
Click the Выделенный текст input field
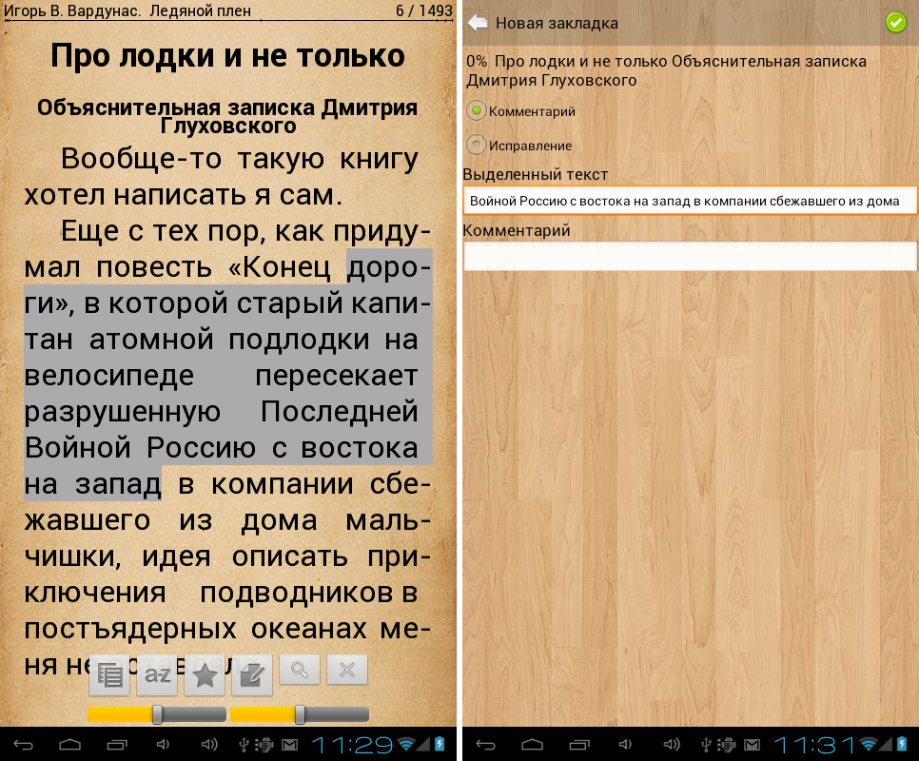[690, 201]
